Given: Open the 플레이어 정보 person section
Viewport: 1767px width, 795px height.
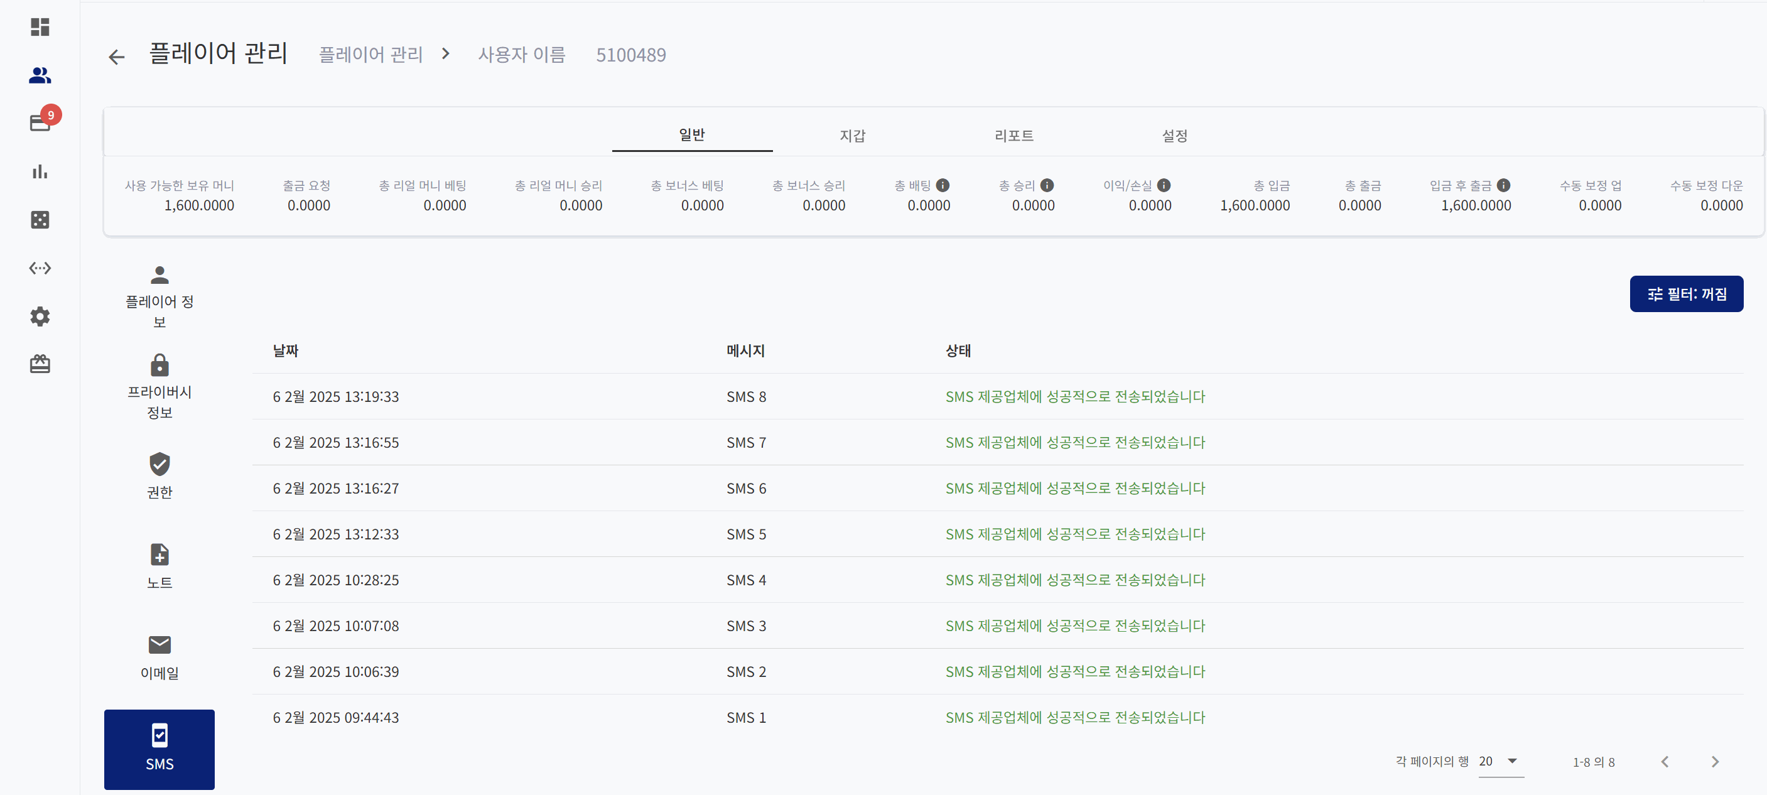Looking at the screenshot, I should point(159,297).
